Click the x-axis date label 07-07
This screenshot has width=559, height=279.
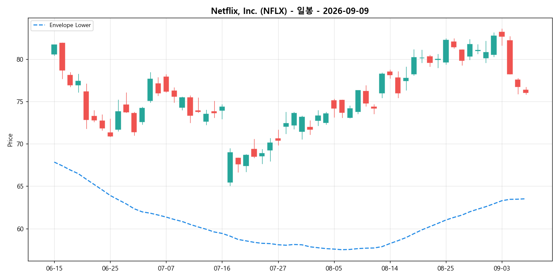click(166, 268)
